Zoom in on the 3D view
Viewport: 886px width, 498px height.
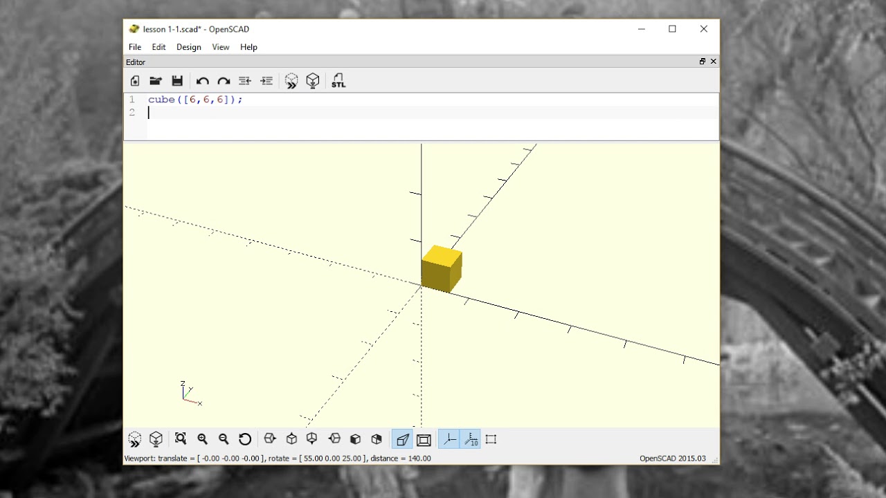[x=202, y=439]
